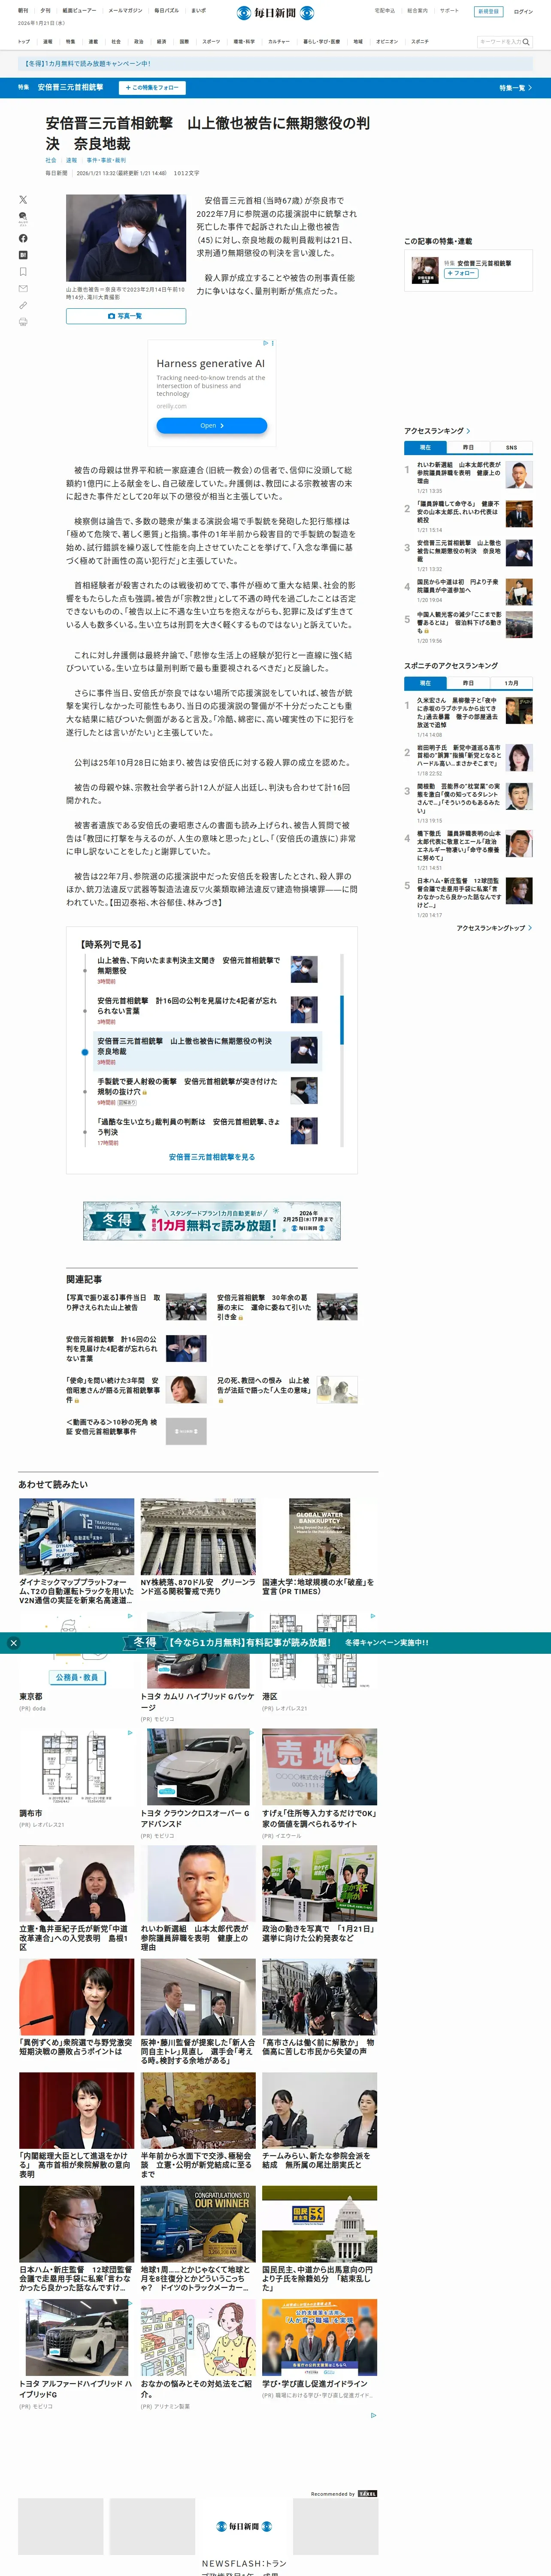This screenshot has width=551, height=2576.
Task: Open the 国際 menu item
Action: coord(184,42)
